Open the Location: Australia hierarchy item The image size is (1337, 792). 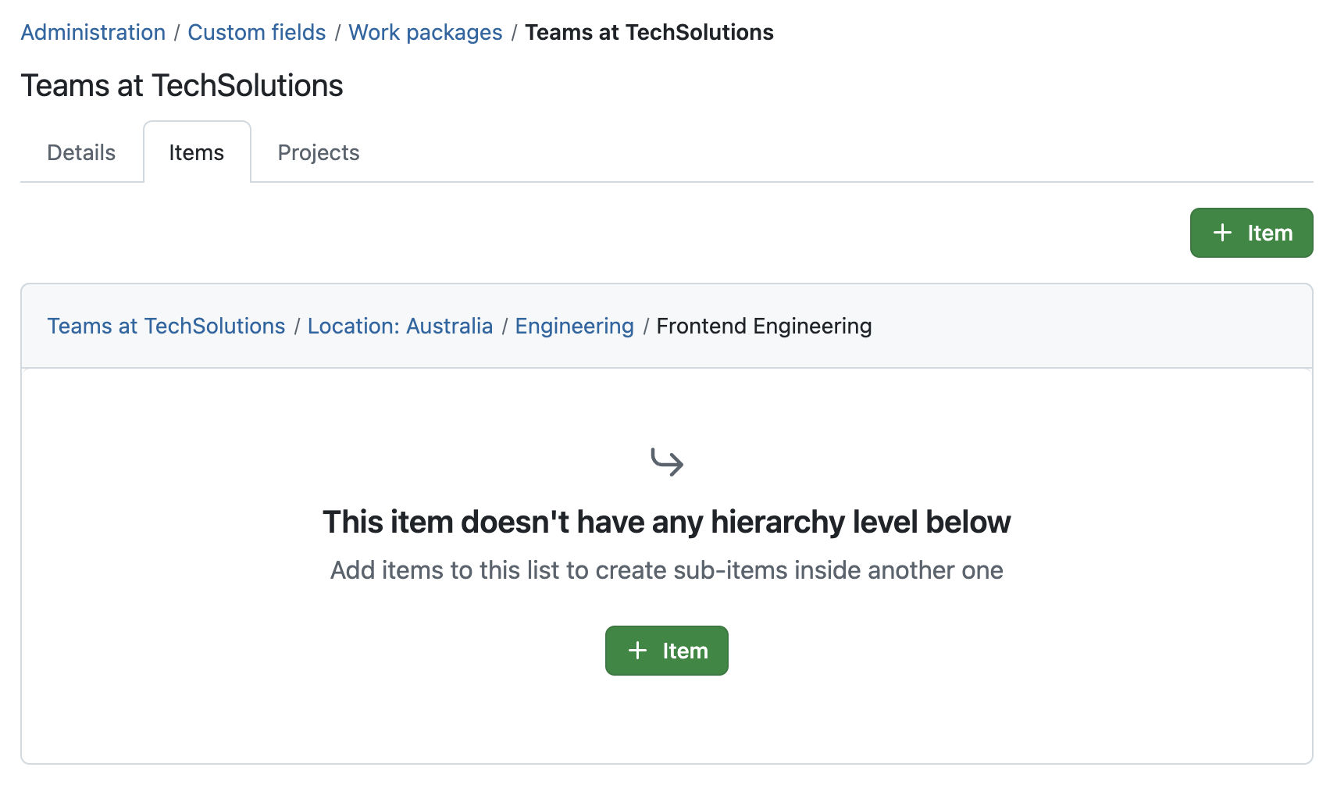pyautogui.click(x=399, y=326)
